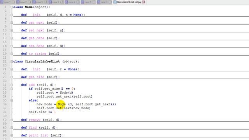Click the Node class name on line 1
Screen dimensions: 249x140
(28, 7)
